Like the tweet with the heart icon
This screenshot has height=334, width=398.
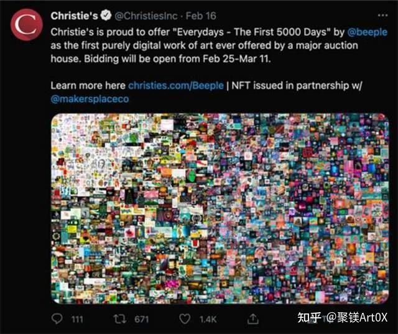(x=185, y=319)
